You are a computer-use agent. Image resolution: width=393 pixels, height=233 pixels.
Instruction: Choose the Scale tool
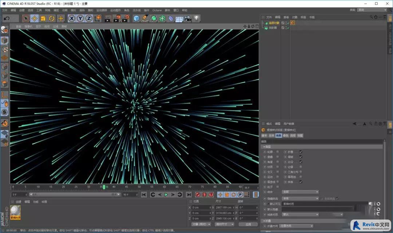pyautogui.click(x=43, y=18)
